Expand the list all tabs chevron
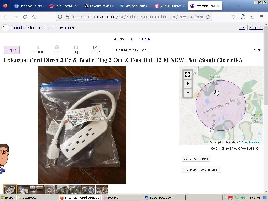 (238, 6)
